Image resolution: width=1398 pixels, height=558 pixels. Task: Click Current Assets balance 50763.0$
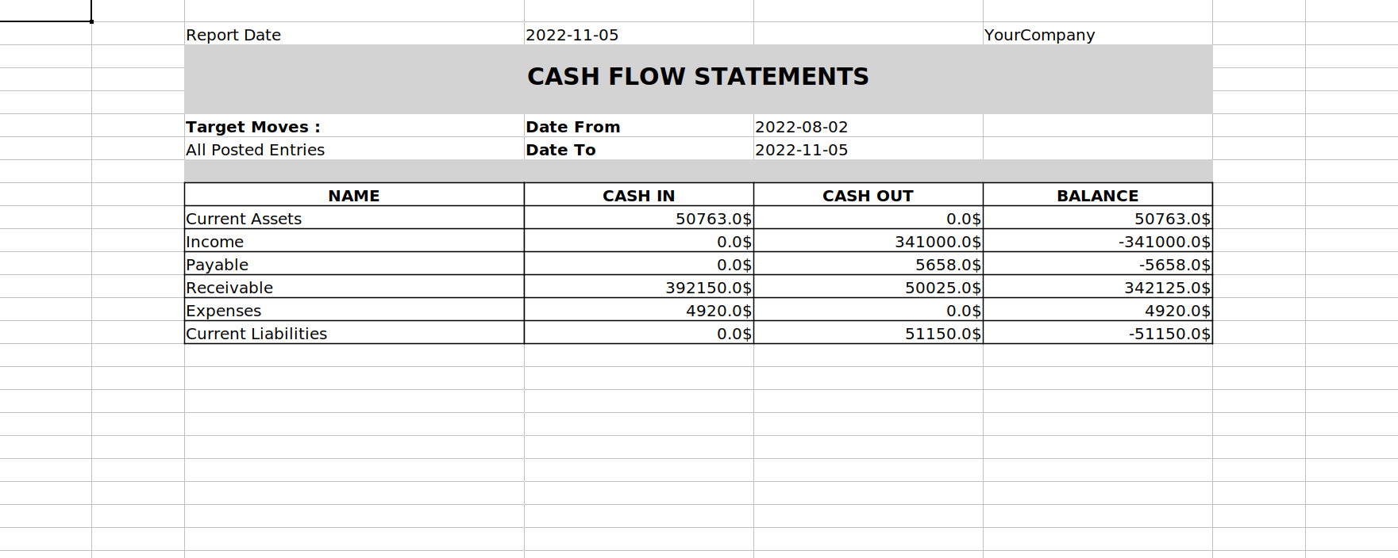tap(1097, 218)
